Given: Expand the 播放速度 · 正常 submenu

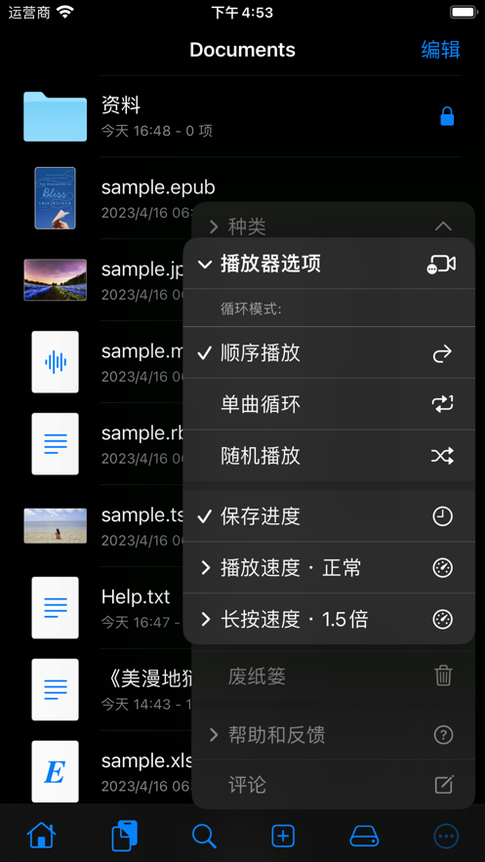Looking at the screenshot, I should [x=329, y=568].
